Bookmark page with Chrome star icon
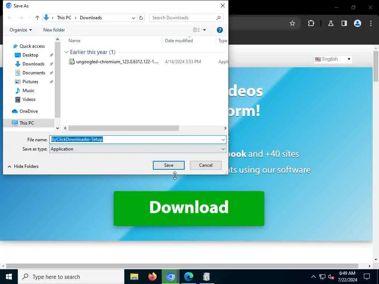 click(x=292, y=23)
